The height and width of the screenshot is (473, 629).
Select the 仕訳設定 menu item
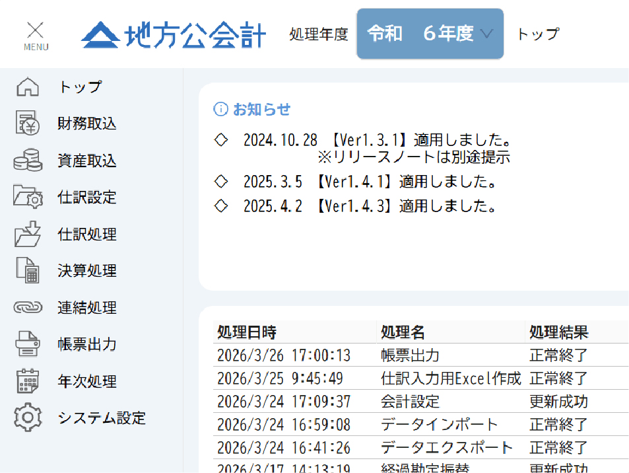87,197
